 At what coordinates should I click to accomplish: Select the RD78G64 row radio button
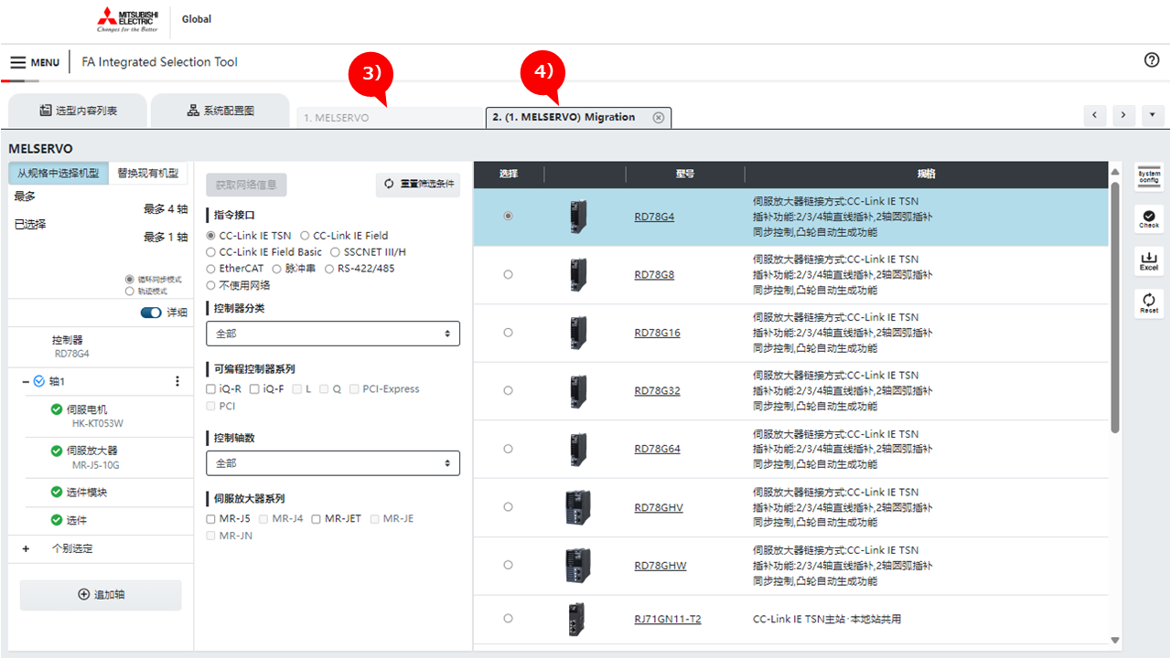coord(508,449)
